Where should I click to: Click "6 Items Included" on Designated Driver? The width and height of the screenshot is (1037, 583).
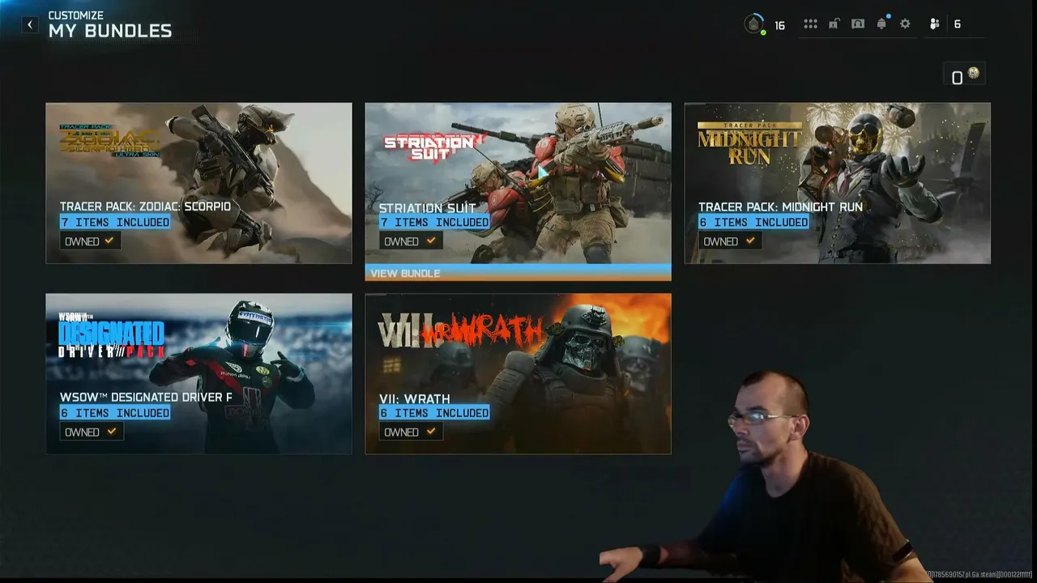tap(115, 413)
